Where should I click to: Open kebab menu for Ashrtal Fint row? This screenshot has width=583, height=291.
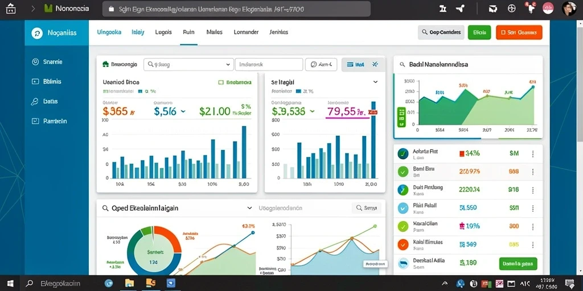[x=533, y=153]
